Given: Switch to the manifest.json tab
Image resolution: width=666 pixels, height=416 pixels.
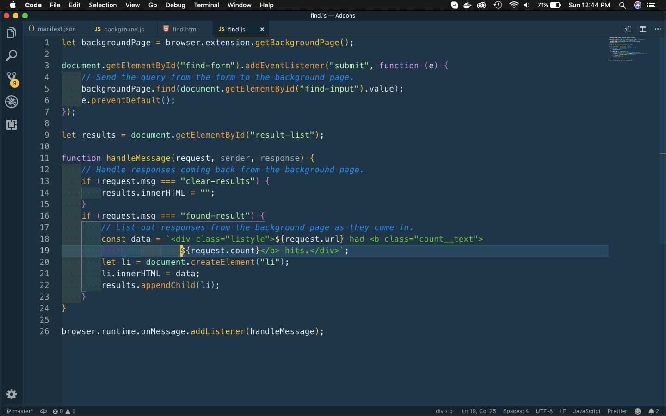Looking at the screenshot, I should [56, 29].
